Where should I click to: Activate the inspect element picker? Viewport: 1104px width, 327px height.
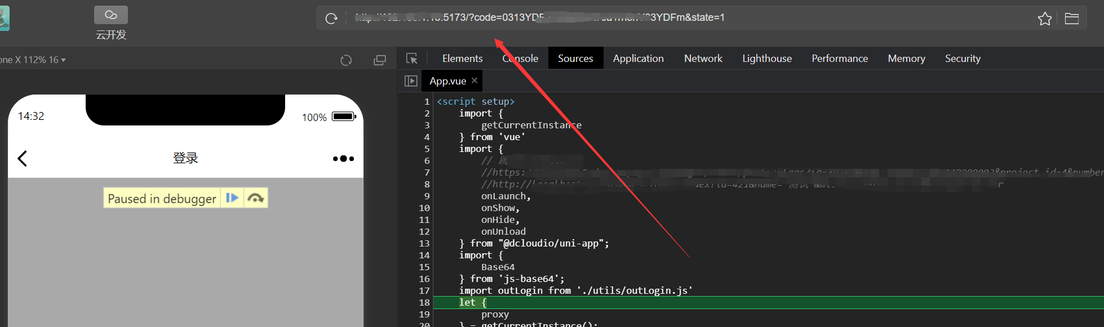[x=412, y=59]
